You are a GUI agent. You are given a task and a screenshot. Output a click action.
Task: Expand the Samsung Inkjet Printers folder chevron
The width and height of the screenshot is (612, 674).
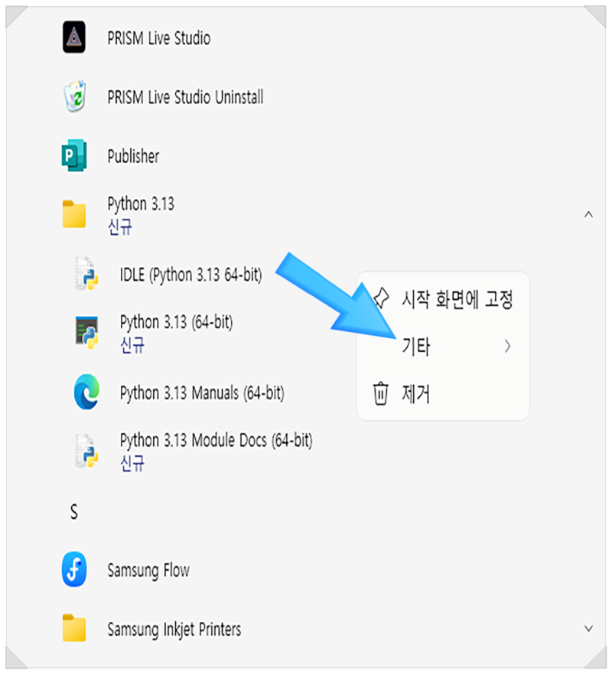588,628
